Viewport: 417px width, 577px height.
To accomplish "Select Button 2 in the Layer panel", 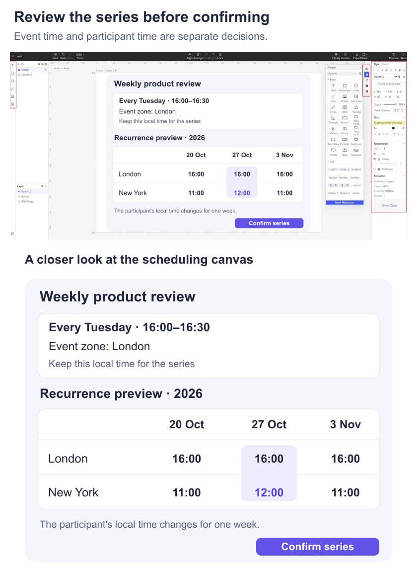I will (x=32, y=192).
